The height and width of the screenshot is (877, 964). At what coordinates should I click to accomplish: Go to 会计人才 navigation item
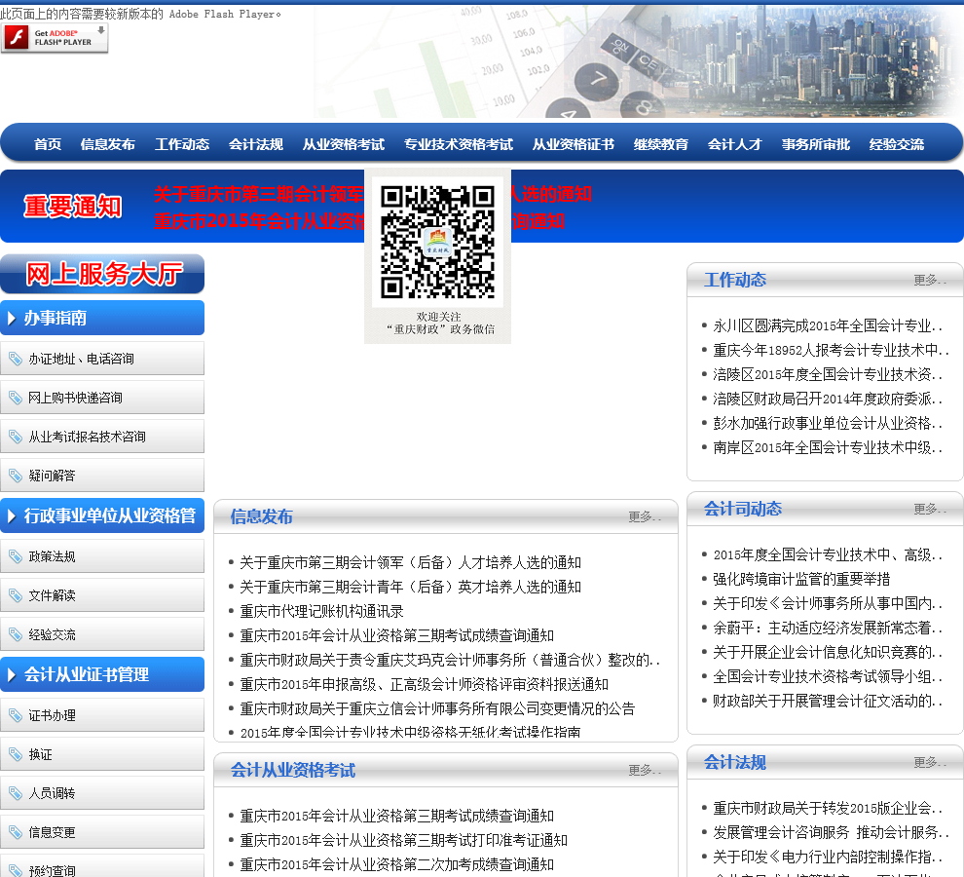(x=734, y=144)
